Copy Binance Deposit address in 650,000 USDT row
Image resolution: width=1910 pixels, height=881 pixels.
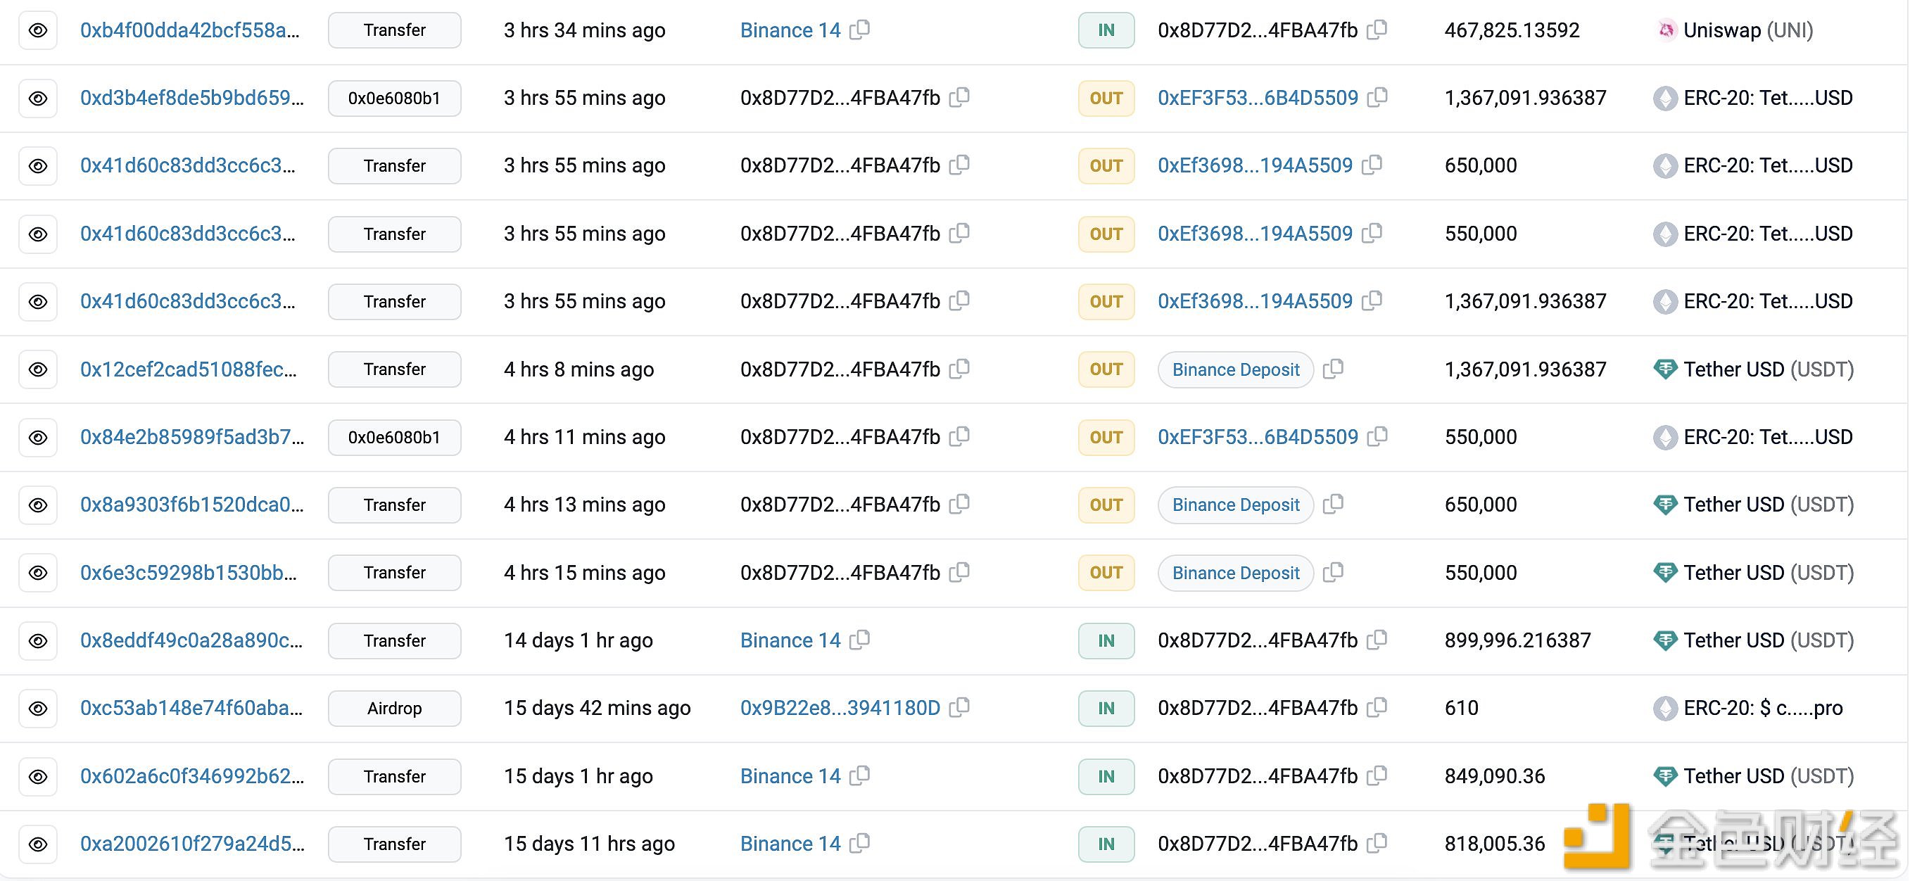click(x=1333, y=505)
